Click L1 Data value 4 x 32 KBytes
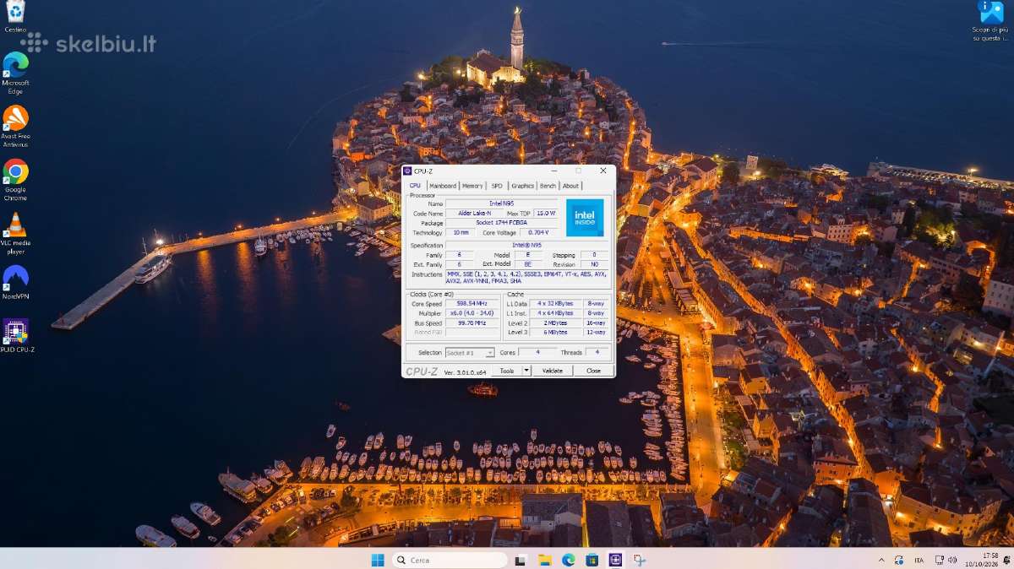This screenshot has width=1014, height=569. (555, 303)
